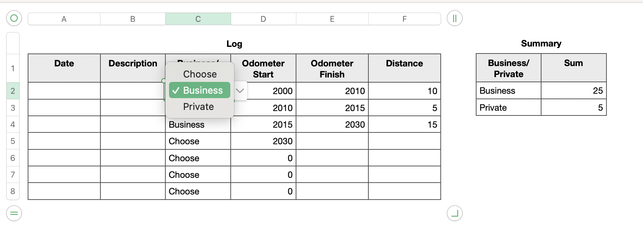The height and width of the screenshot is (242, 643).
Task: Click empty Date cell in row 2
Action: [x=64, y=91]
